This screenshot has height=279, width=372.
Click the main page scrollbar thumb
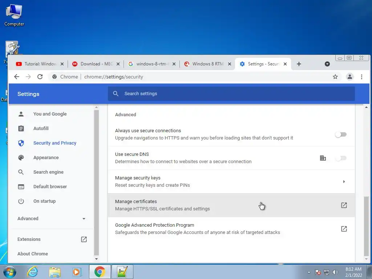click(x=366, y=225)
